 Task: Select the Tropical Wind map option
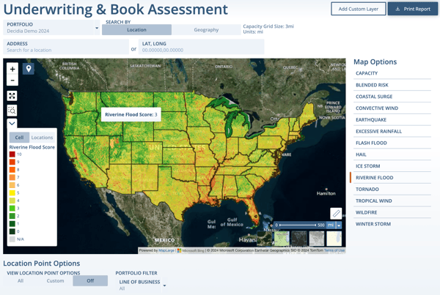[392, 201]
